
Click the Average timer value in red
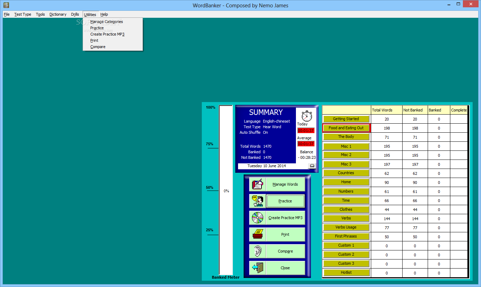tap(306, 144)
